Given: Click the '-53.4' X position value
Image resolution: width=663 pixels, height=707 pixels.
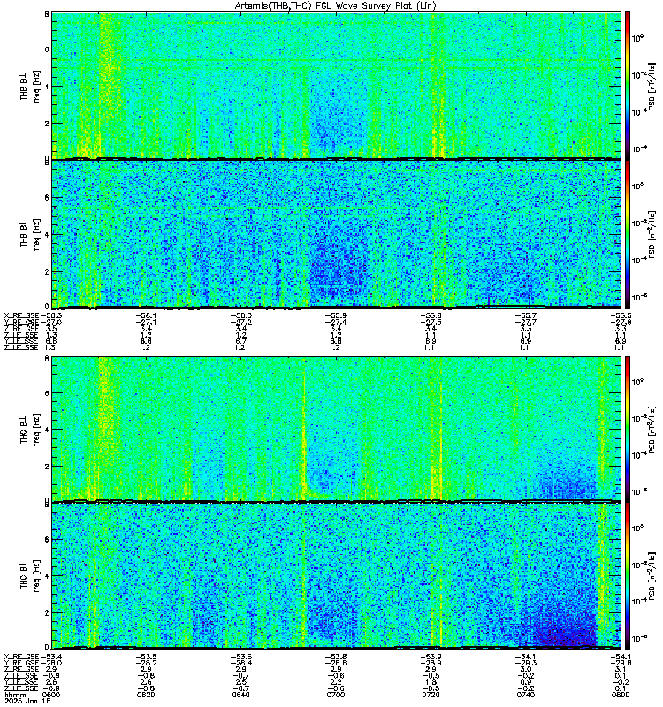Looking at the screenshot, I should (x=51, y=657).
